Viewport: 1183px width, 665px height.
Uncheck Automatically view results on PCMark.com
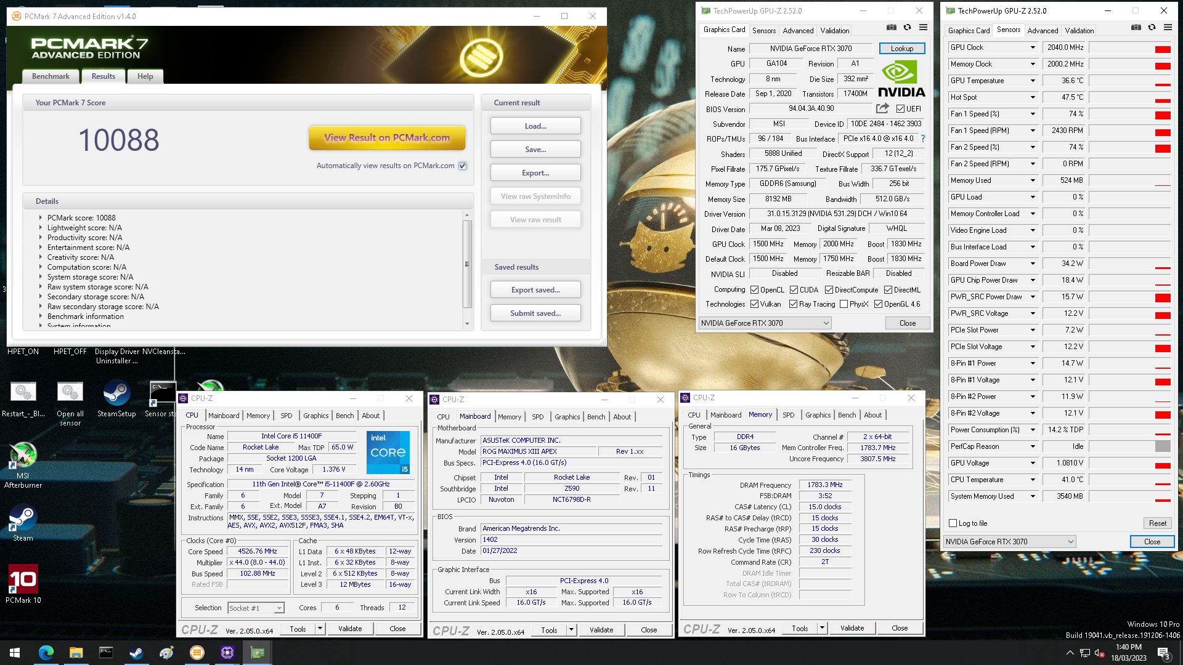[x=463, y=166]
